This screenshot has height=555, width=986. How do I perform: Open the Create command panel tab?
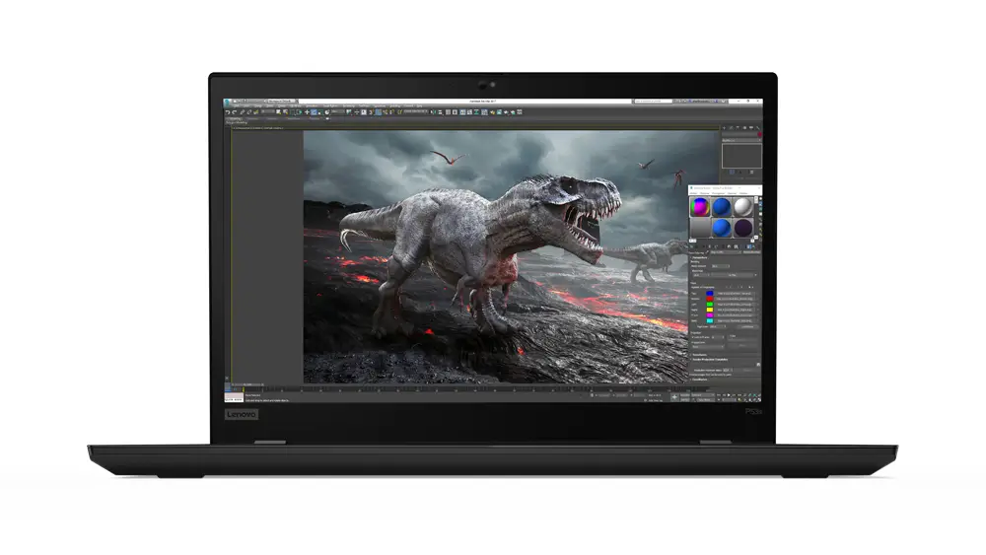pyautogui.click(x=724, y=128)
